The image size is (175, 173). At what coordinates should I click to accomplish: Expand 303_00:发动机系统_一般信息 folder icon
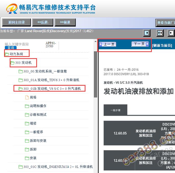click(x=20, y=71)
